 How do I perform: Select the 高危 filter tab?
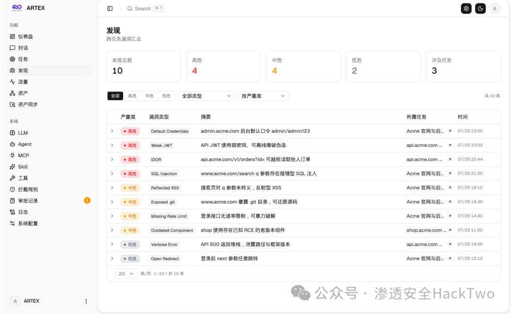point(132,96)
